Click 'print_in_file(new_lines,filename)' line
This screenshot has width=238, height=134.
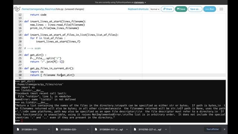pyautogui.click(x=54, y=28)
